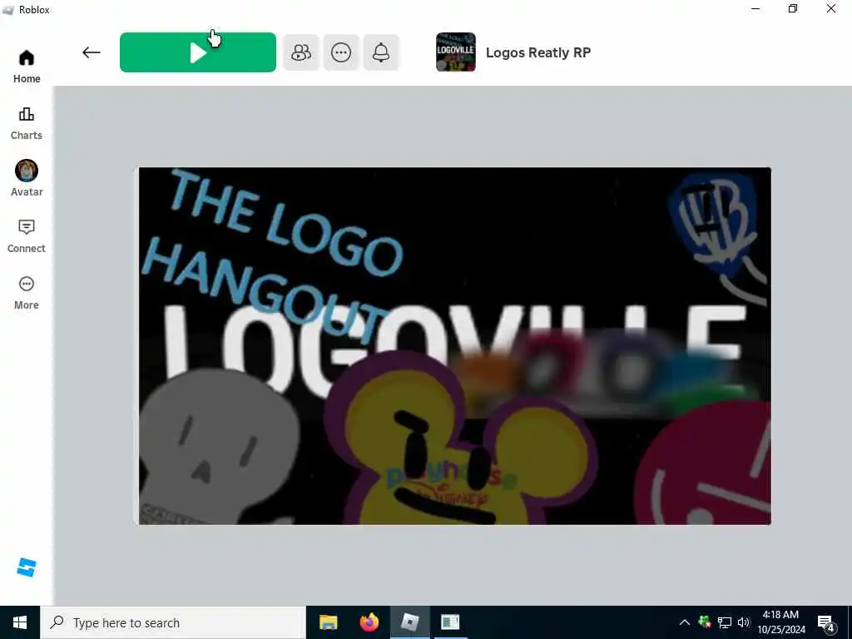The image size is (852, 639).
Task: Launch Firefox from the taskbar
Action: (369, 622)
